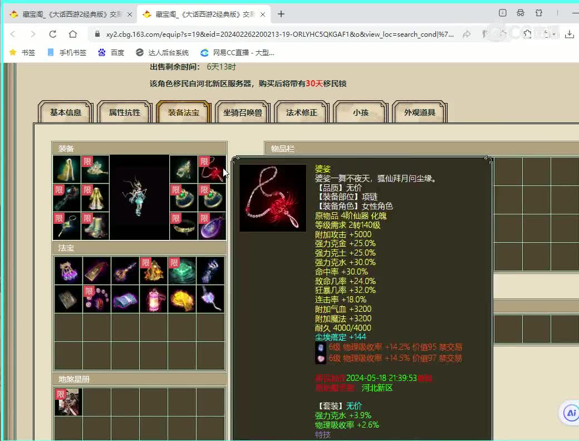579x441 pixels.
Task: Close the inactive first 藏宝阁 browser tab
Action: pyautogui.click(x=130, y=14)
